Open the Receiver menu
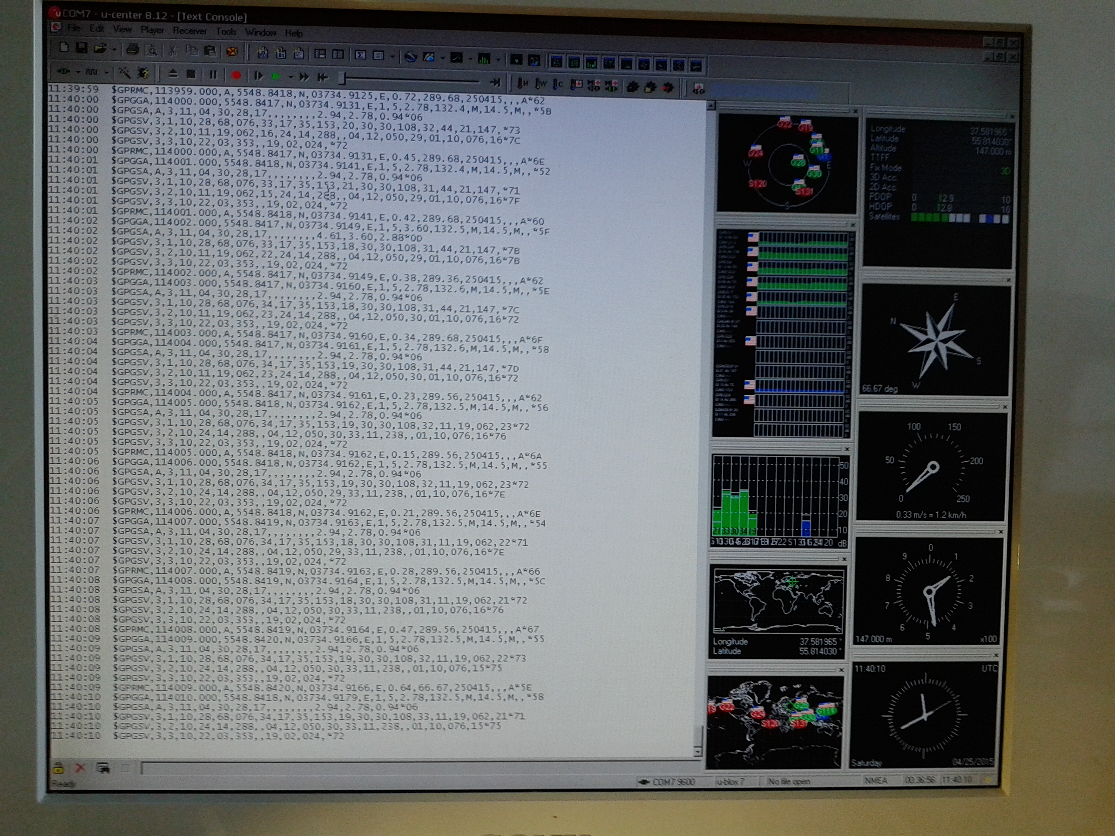The width and height of the screenshot is (1115, 836). [189, 31]
